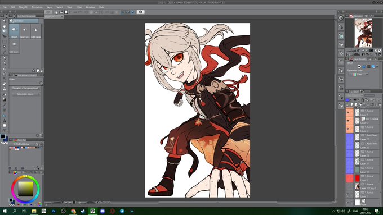Image resolution: width=383 pixels, height=215 pixels.
Task: Select the Text tool
Action: [x=4, y=121]
